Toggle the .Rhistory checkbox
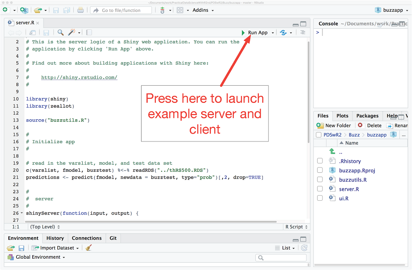Image resolution: width=412 pixels, height=271 pixels. 320,161
